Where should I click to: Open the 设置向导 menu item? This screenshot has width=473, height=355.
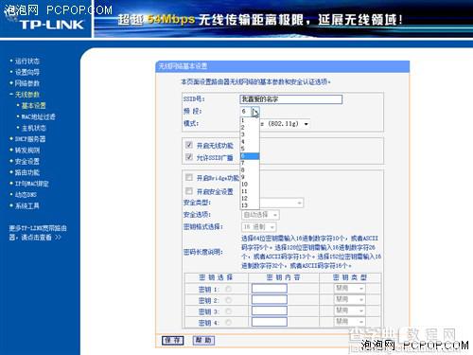pyautogui.click(x=27, y=72)
